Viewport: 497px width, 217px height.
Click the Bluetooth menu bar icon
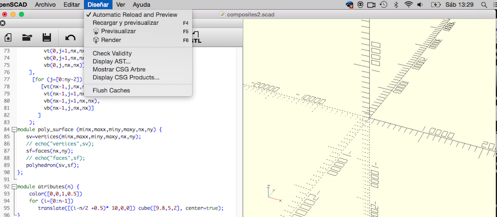coord(395,5)
